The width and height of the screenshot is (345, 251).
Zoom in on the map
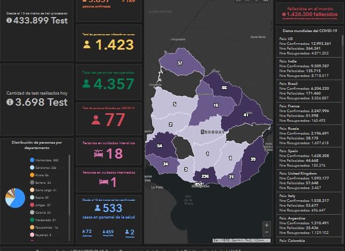tap(267, 225)
